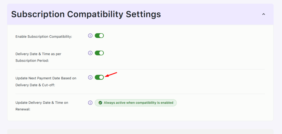
Task: Click the next settings panel below the card
Action: (140, 131)
